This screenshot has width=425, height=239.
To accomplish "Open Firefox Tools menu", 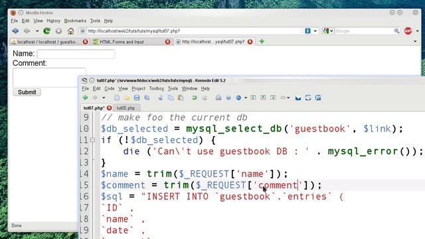I will pos(95,21).
